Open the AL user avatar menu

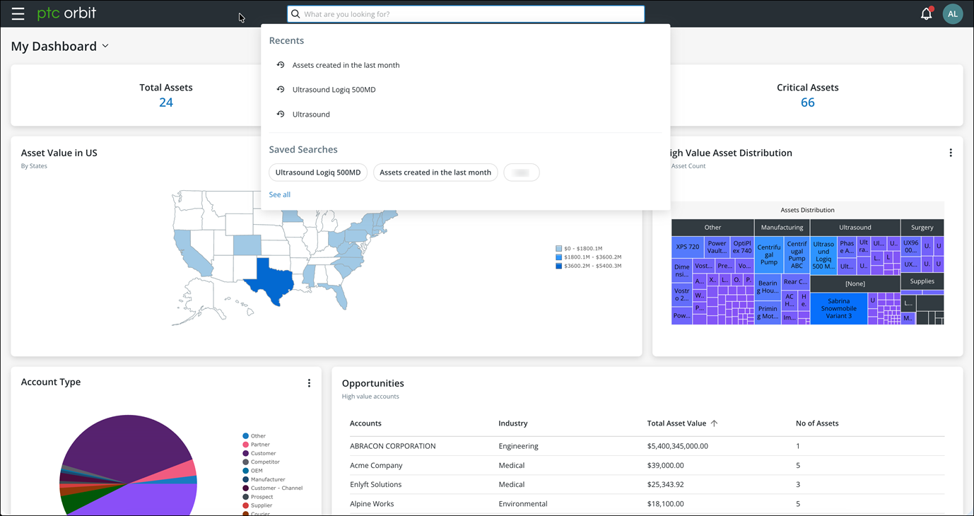(x=953, y=13)
